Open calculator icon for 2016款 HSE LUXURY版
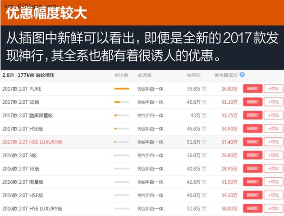The height and width of the screenshot is (216, 284). tap(204, 209)
